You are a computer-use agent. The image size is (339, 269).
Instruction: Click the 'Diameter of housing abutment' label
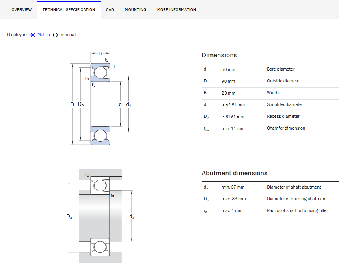(297, 199)
